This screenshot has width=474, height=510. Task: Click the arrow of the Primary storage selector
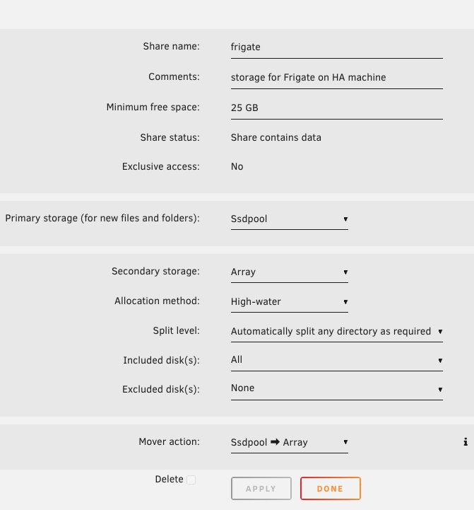point(345,219)
